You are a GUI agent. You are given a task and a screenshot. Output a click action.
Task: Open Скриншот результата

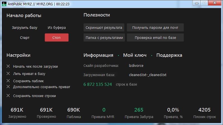(x=104, y=27)
